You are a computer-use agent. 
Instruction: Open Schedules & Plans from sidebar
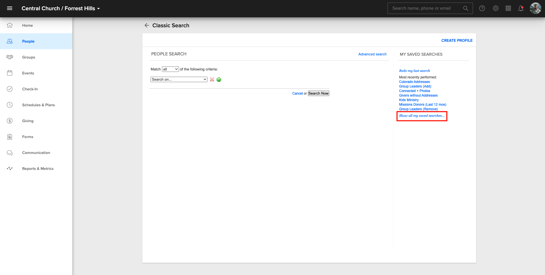point(10,105)
